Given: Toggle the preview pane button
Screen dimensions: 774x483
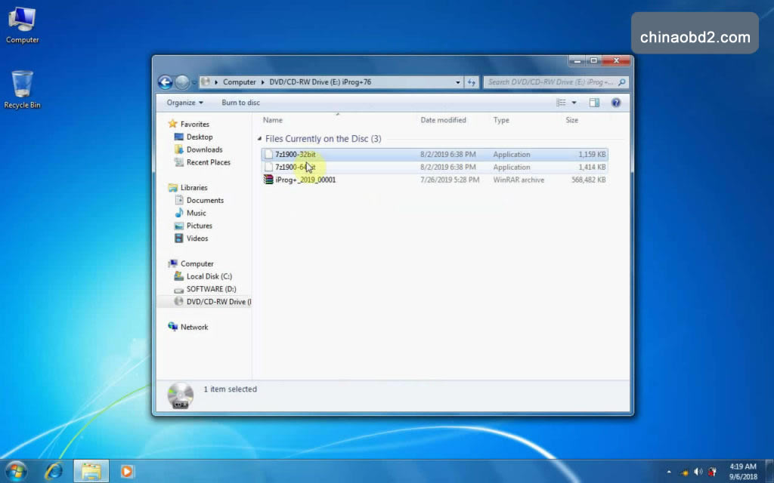Looking at the screenshot, I should (x=594, y=103).
